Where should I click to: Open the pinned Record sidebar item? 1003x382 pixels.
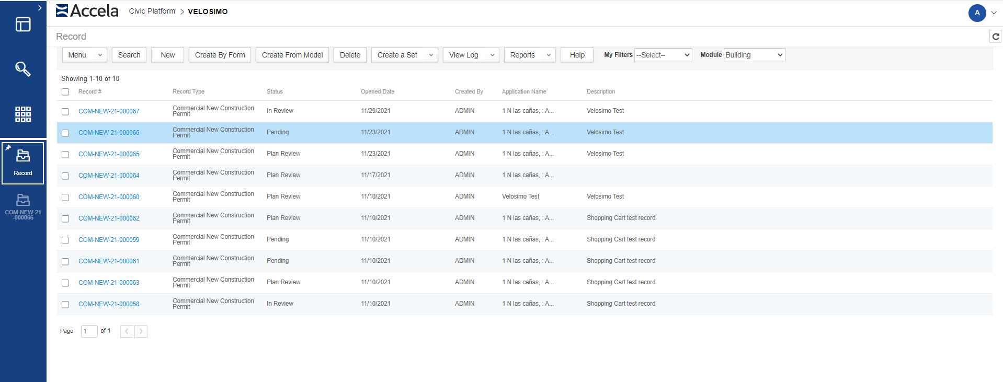tap(23, 163)
